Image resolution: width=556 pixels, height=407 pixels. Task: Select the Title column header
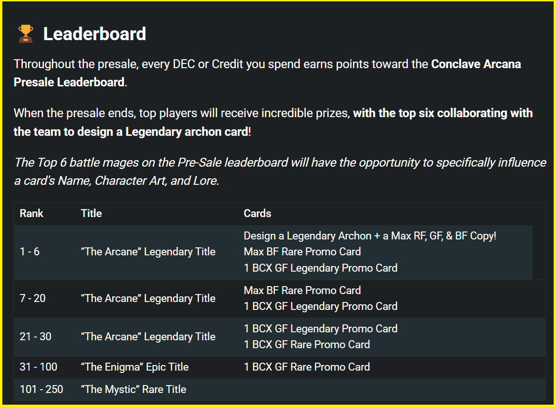pos(91,213)
